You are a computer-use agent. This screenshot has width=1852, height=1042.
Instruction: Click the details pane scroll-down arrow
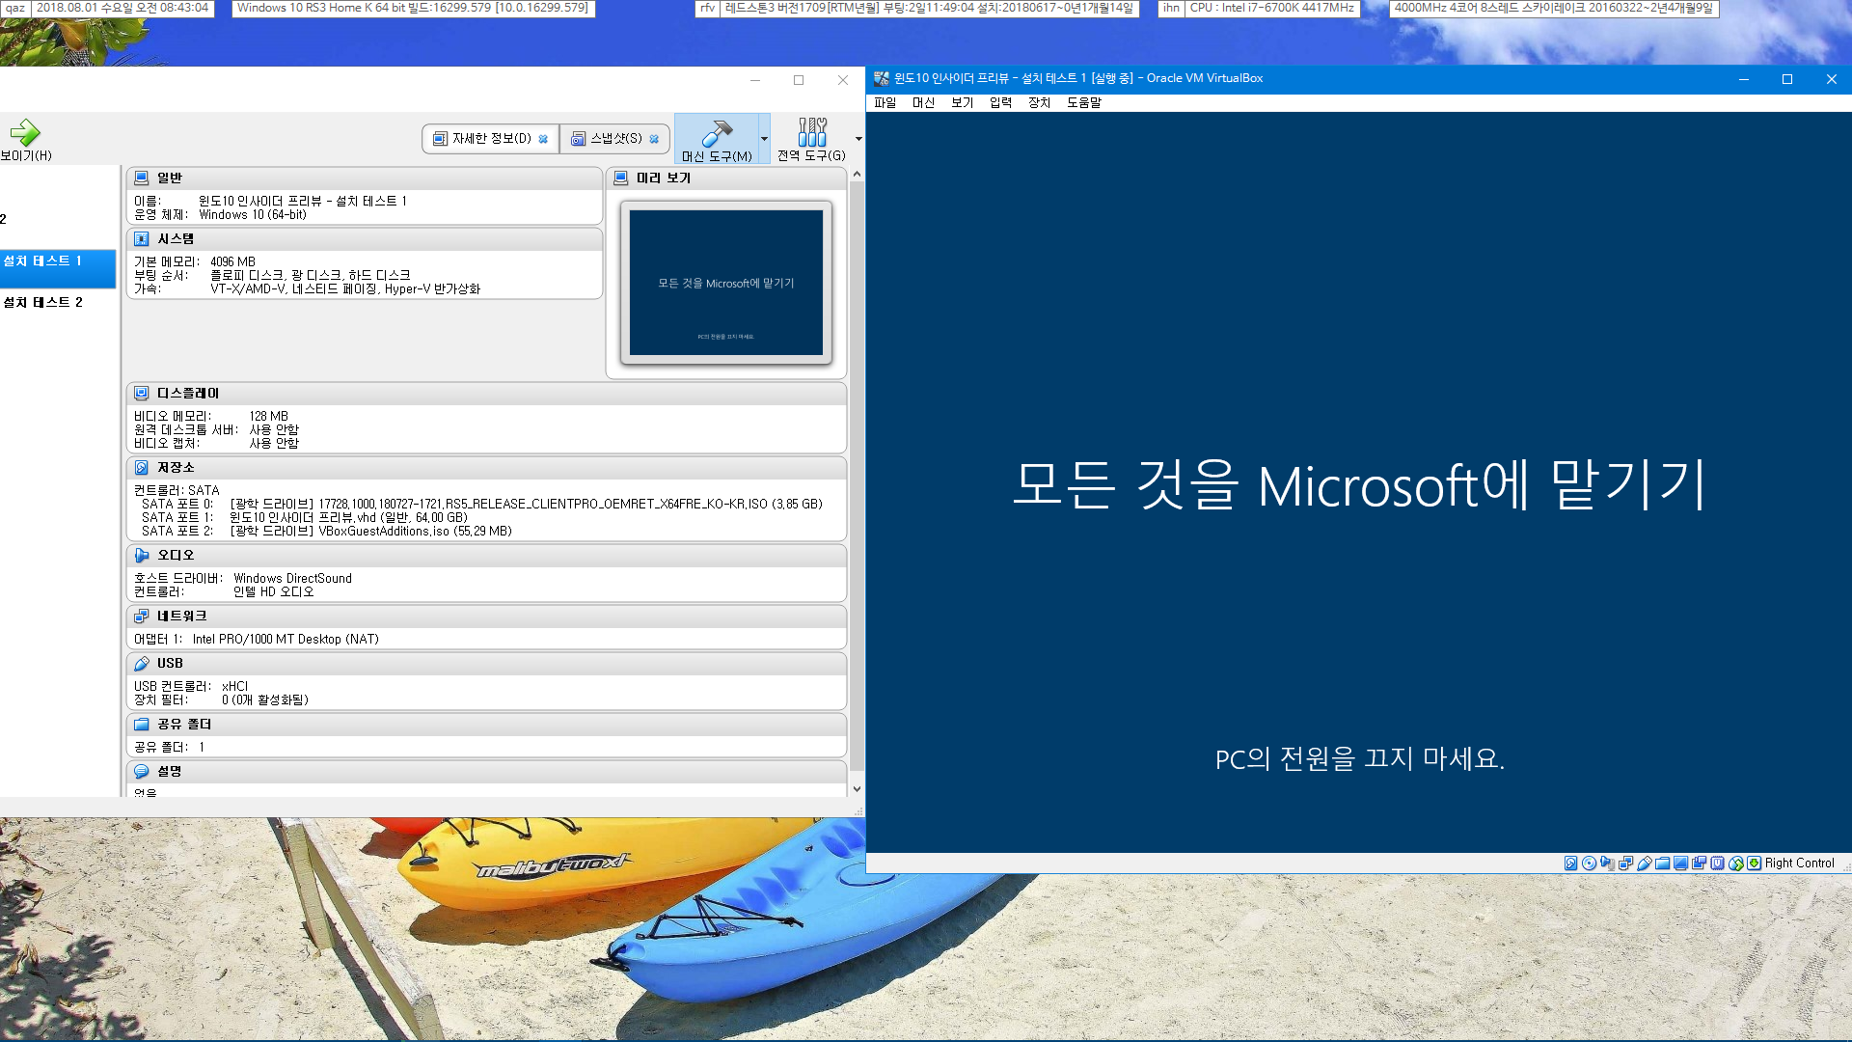tap(857, 788)
